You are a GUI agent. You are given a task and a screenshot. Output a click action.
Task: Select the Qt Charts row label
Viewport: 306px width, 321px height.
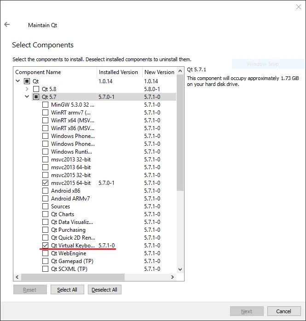[x=63, y=214]
